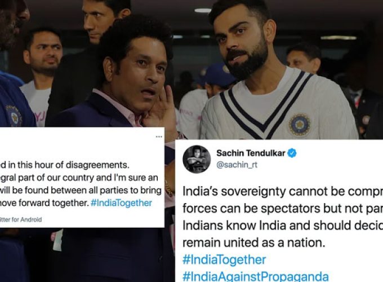Open the #IndiaAgainstPropaganda hashtag
383x282 pixels.
coord(256,276)
